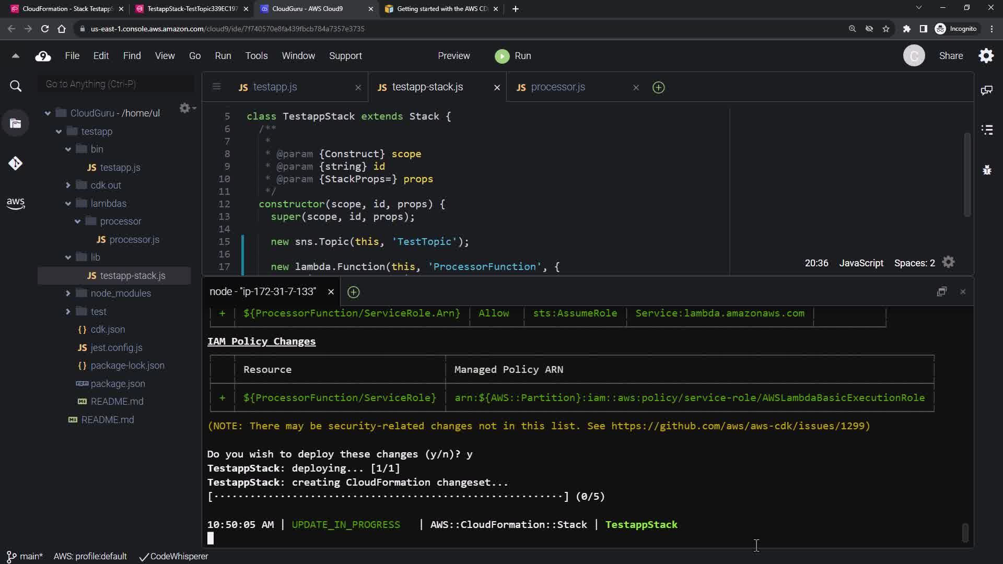Image resolution: width=1003 pixels, height=564 pixels.
Task: Click the Go to Anything search field
Action: (116, 84)
